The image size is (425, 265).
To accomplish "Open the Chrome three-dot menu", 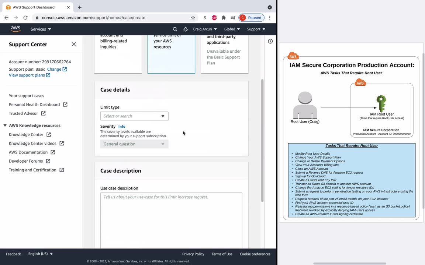I will tap(270, 18).
